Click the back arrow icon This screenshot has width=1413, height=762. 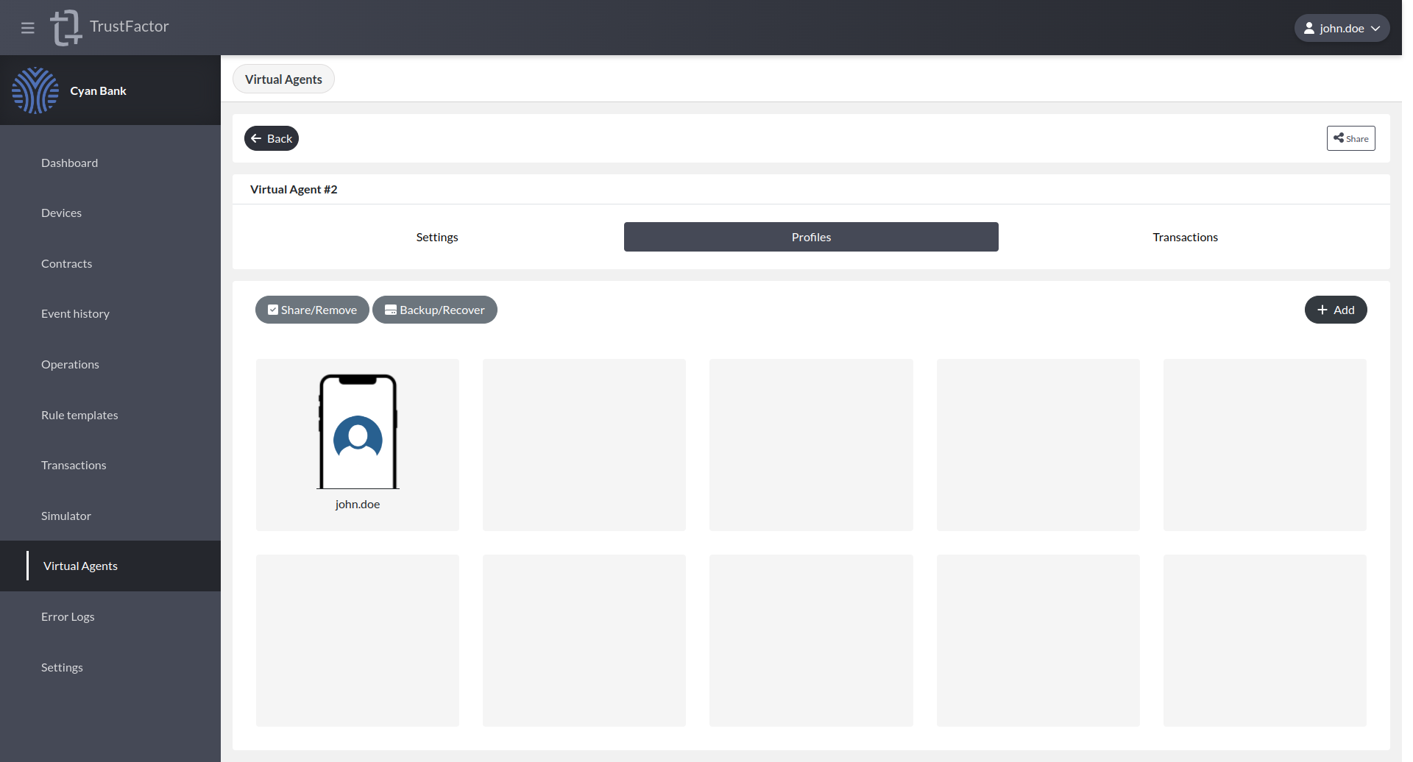(x=255, y=138)
